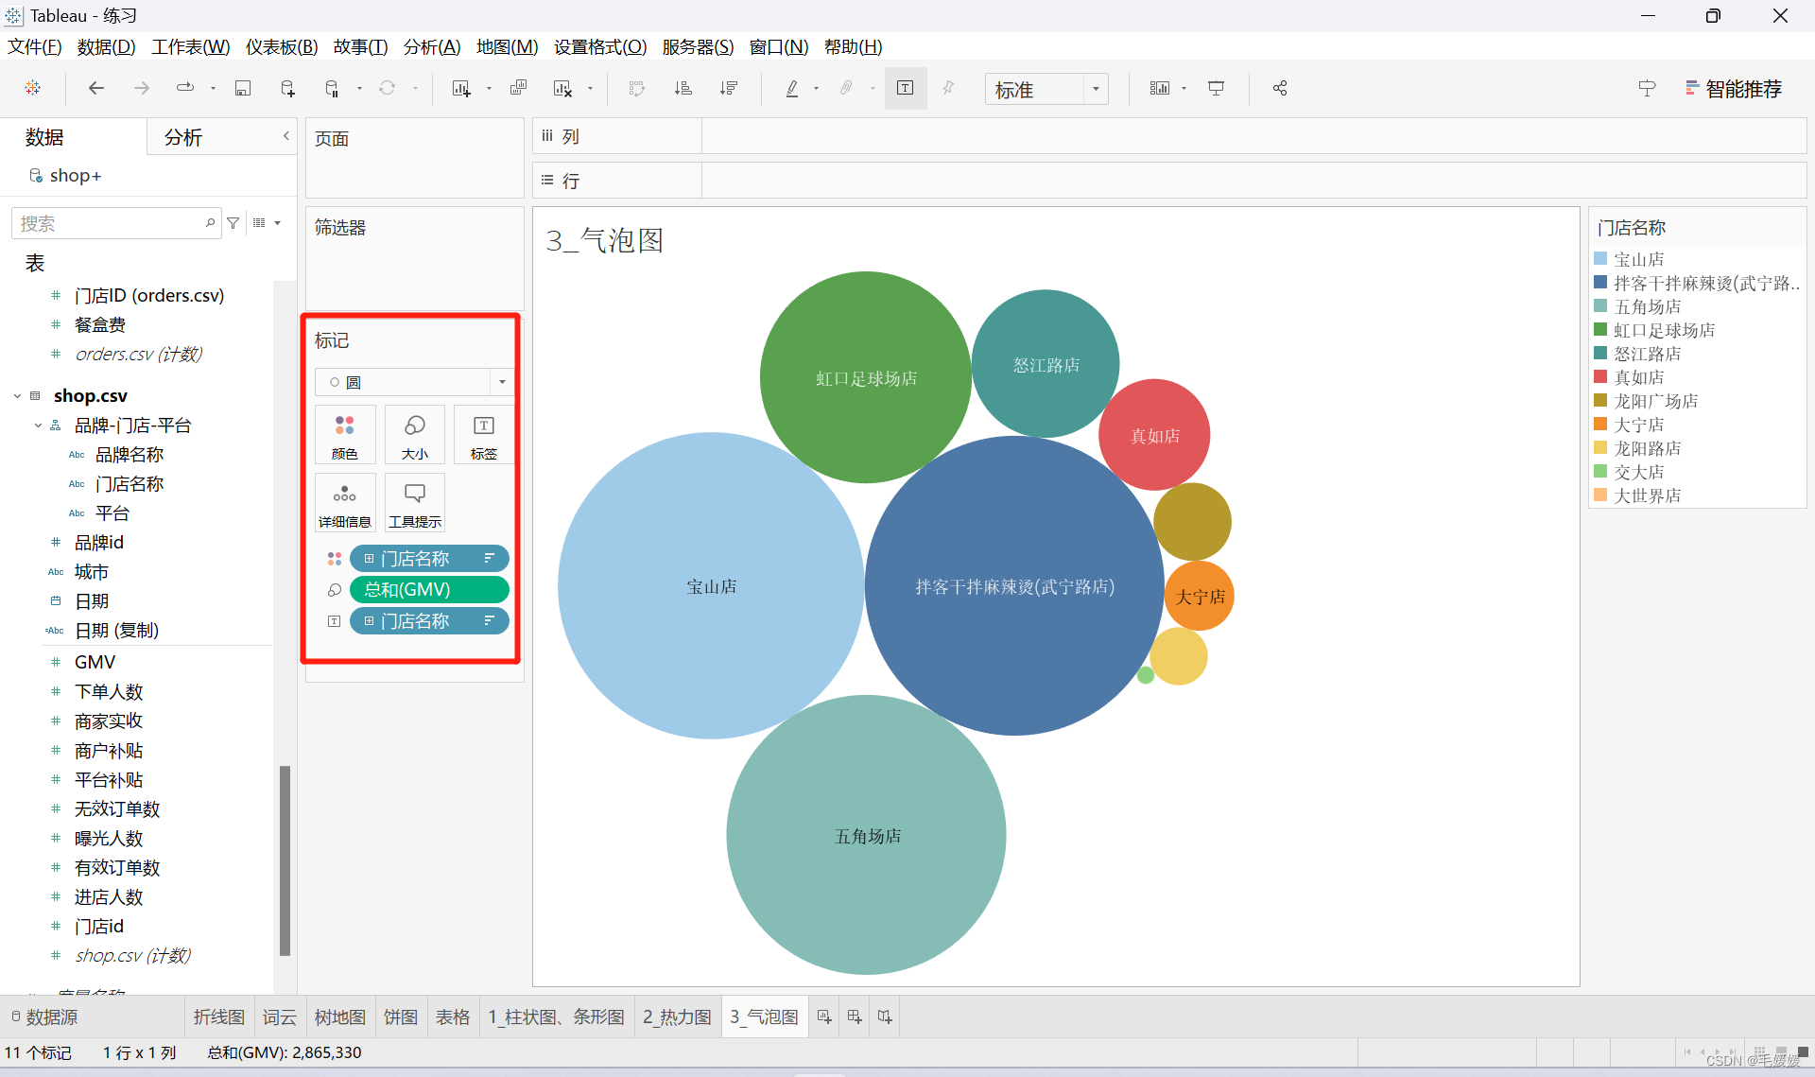Open the 设置格式(O) menu
Viewport: 1815px width, 1077px height.
coord(600,46)
